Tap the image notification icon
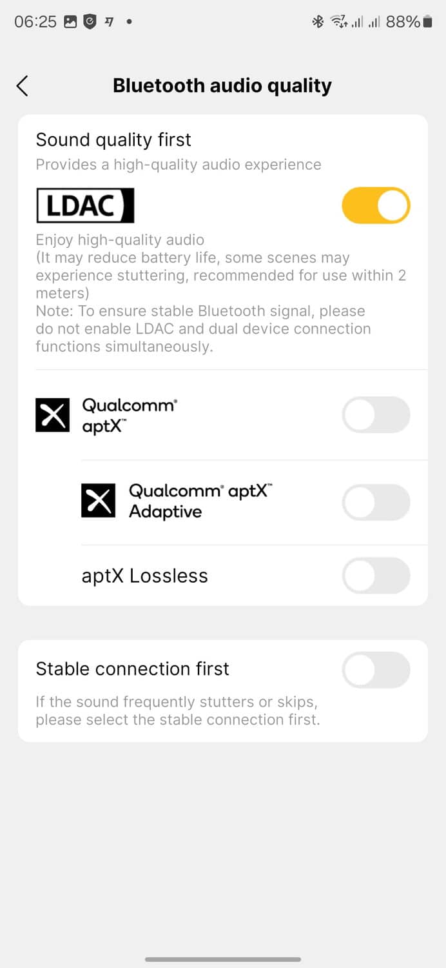 [70, 22]
